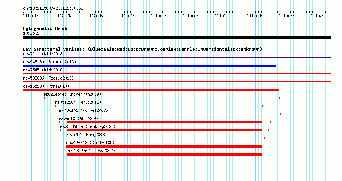The image size is (342, 181).
Task: Click the 111570k ruler tick label
Action: click(x=319, y=15)
